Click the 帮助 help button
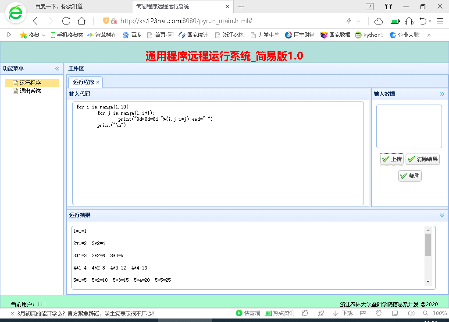The width and height of the screenshot is (449, 322). pos(410,176)
